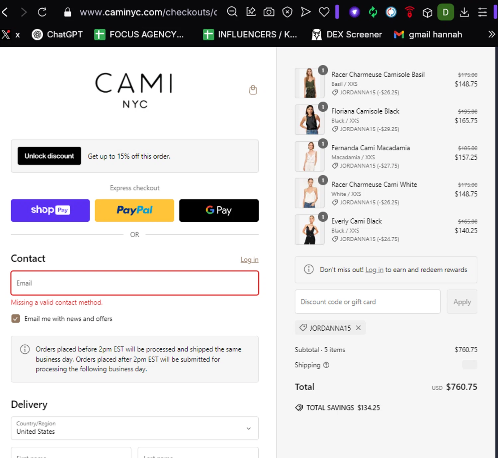Click the send arrow toolbar icon
This screenshot has height=458, width=498.
(x=305, y=12)
